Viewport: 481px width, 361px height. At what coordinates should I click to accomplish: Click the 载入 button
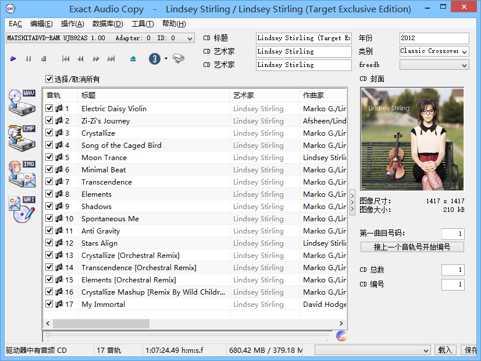point(445,350)
